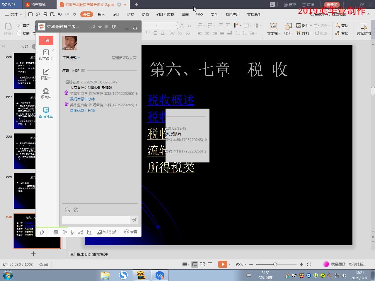Open the 排列 arrange dropdown
Viewport: 375px width, 281px height.
304,33
